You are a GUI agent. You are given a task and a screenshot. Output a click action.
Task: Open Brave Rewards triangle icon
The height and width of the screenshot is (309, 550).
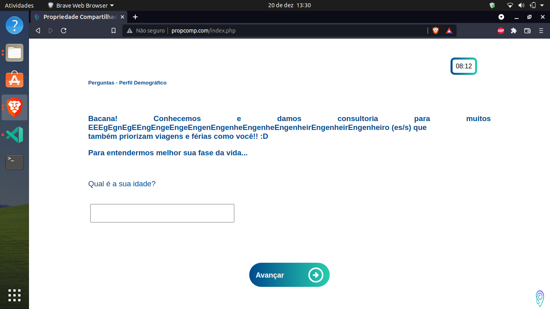449,31
